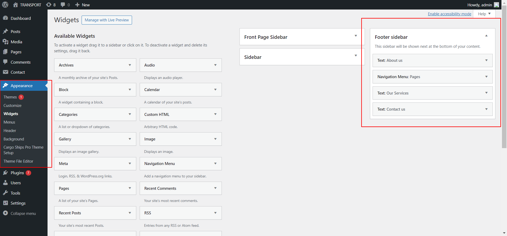Image resolution: width=507 pixels, height=236 pixels.
Task: Collapse the Footer sidebar panel
Action: (486, 36)
